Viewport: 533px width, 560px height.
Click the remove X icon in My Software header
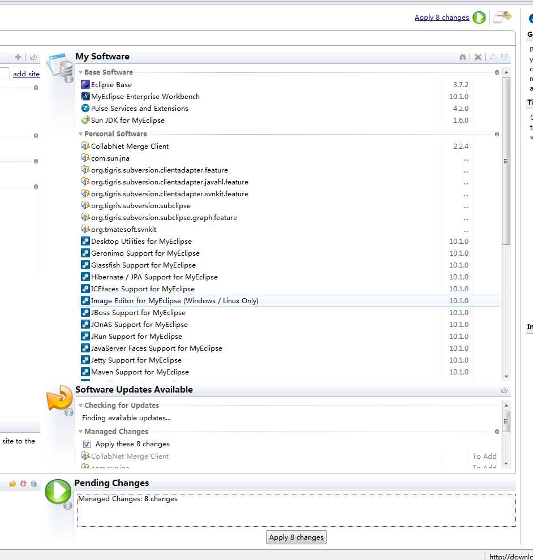point(478,57)
